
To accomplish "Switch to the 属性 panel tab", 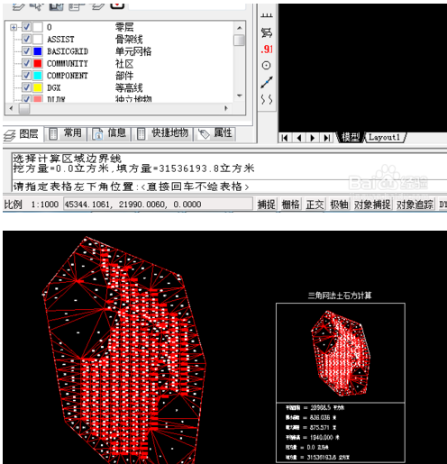I will point(215,133).
